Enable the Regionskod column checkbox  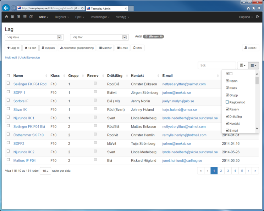[x=227, y=102]
